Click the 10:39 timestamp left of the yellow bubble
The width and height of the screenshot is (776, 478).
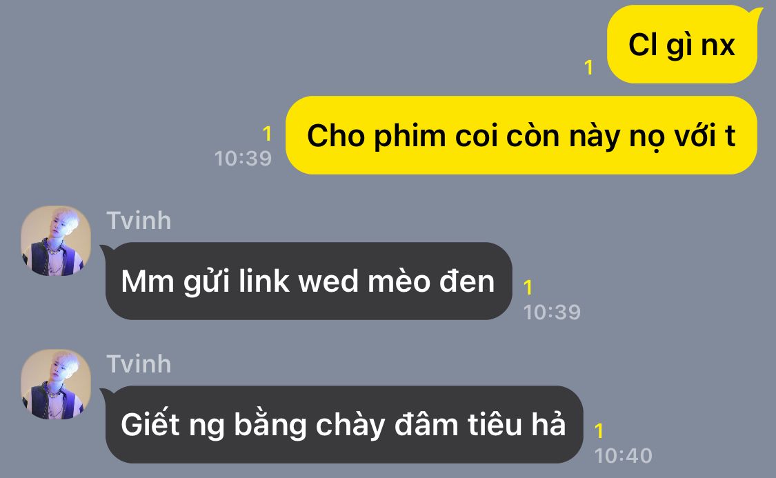tap(243, 159)
